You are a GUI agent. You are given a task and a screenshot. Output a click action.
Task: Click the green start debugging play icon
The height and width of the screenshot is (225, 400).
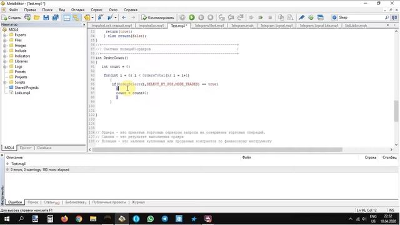[x=192, y=17]
